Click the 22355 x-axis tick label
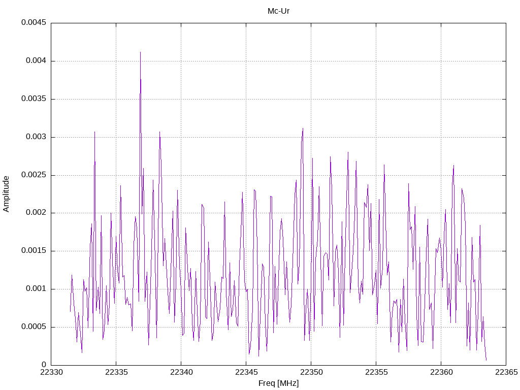Screen dimensions: 520x390 pos(376,372)
